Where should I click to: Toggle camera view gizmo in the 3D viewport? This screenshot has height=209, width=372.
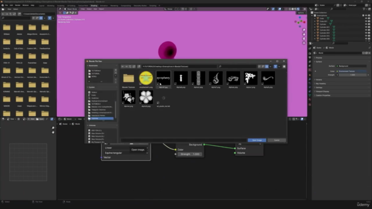tap(304, 39)
